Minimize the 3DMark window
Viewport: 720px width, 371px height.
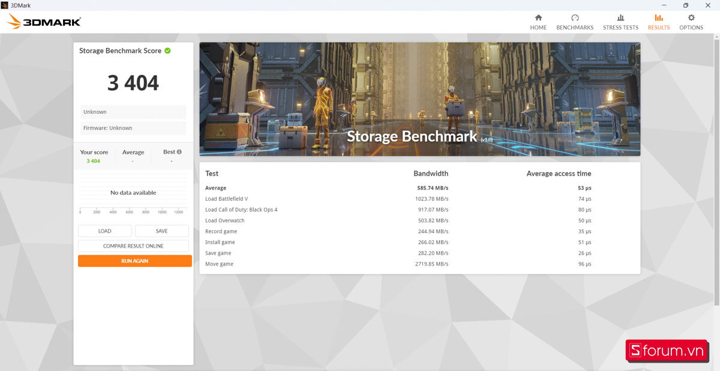click(664, 5)
